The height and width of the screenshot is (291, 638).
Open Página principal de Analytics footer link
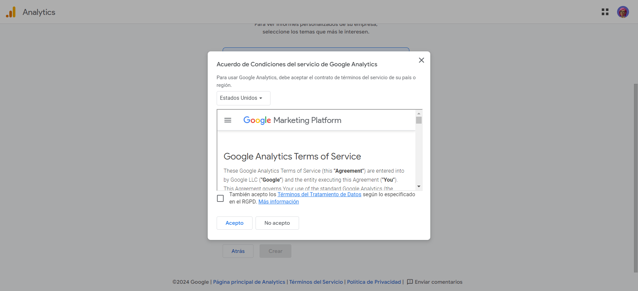(x=249, y=282)
